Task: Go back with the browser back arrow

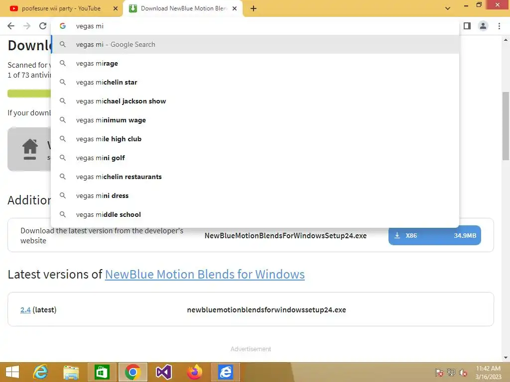Action: point(11,26)
